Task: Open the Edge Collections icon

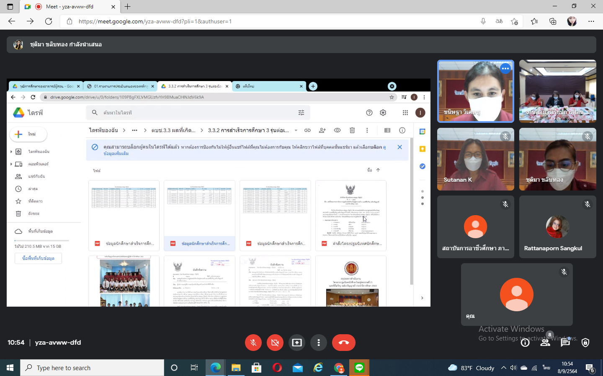Action: click(x=553, y=21)
